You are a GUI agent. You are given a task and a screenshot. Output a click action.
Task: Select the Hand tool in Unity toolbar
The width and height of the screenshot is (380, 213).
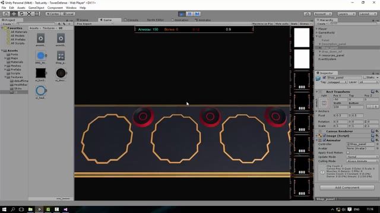click(x=7, y=14)
